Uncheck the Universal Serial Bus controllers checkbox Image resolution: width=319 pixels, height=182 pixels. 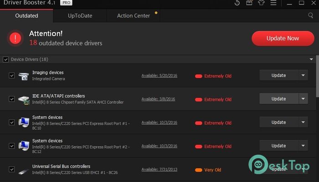coord(11,169)
